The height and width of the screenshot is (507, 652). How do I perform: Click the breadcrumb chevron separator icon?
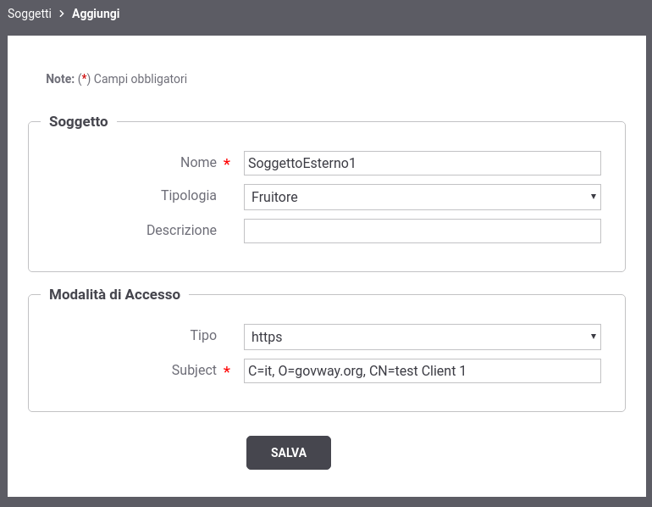[x=62, y=14]
